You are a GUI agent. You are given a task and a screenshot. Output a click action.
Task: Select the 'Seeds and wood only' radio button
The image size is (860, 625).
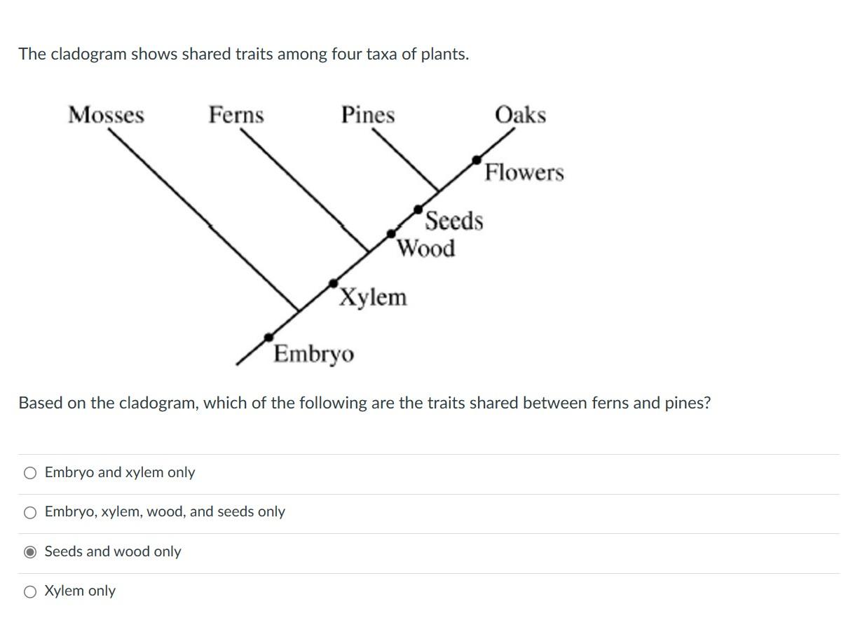[29, 551]
